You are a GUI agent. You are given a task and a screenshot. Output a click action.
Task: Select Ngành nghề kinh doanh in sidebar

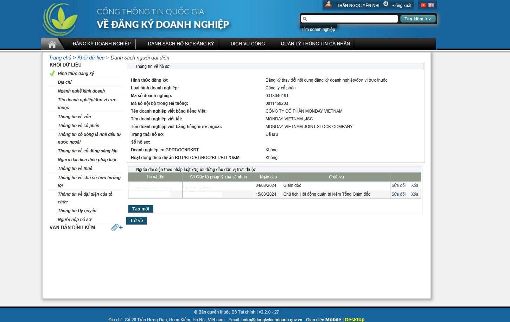(x=81, y=91)
